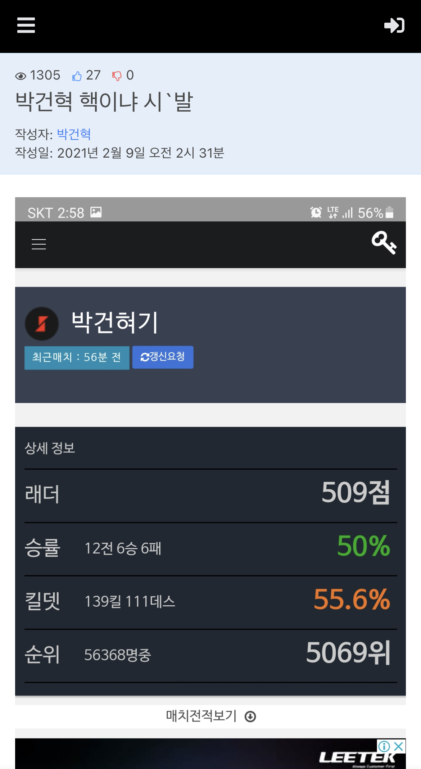Expand 매치전적보기 match history
Image resolution: width=421 pixels, height=769 pixels.
(210, 716)
